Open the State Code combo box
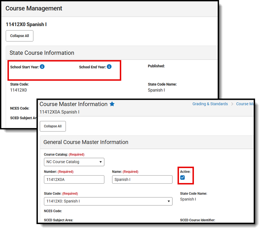The width and height of the screenshot is (262, 231). tap(108, 201)
